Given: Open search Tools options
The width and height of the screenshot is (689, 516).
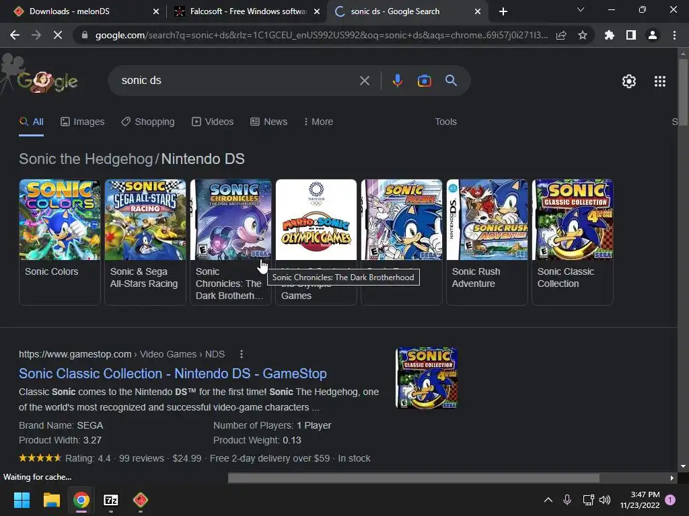Looking at the screenshot, I should 445,122.
